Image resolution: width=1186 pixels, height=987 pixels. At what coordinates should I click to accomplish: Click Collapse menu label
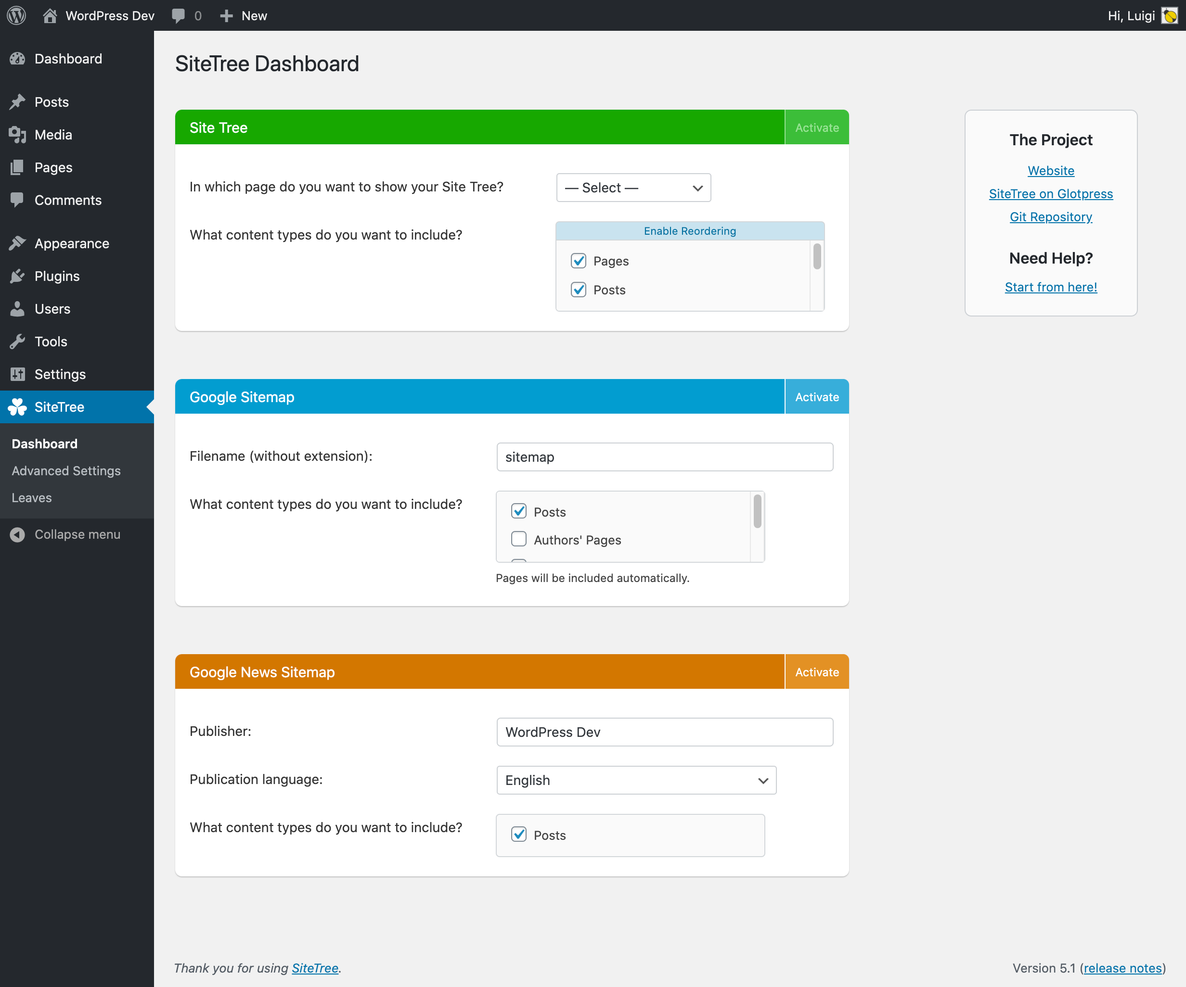click(77, 534)
